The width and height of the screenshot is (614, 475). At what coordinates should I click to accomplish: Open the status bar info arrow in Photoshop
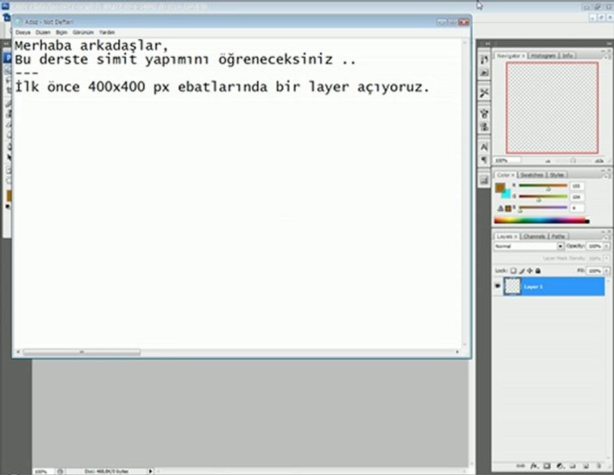[150, 471]
